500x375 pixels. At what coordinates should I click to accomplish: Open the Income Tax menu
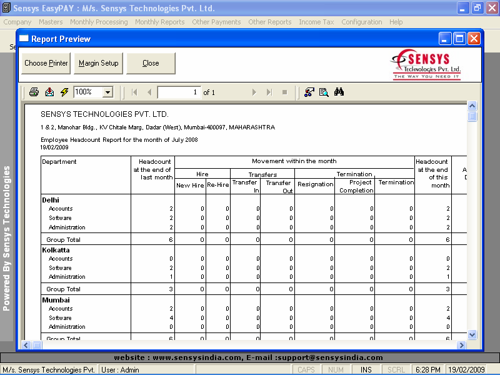point(316,22)
